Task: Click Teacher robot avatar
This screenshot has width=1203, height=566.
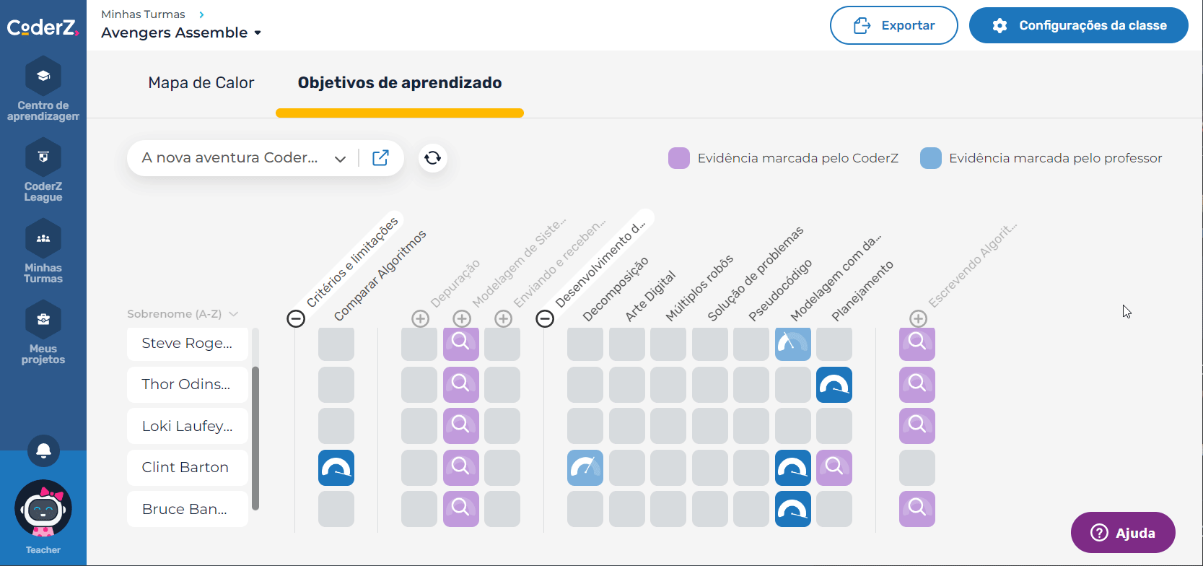Action: [43, 510]
